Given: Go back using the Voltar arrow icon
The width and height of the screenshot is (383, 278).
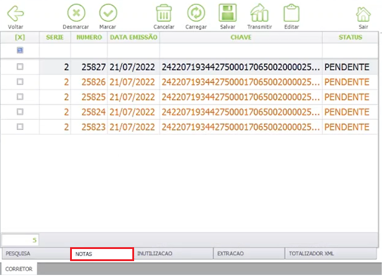Looking at the screenshot, I should tap(16, 13).
